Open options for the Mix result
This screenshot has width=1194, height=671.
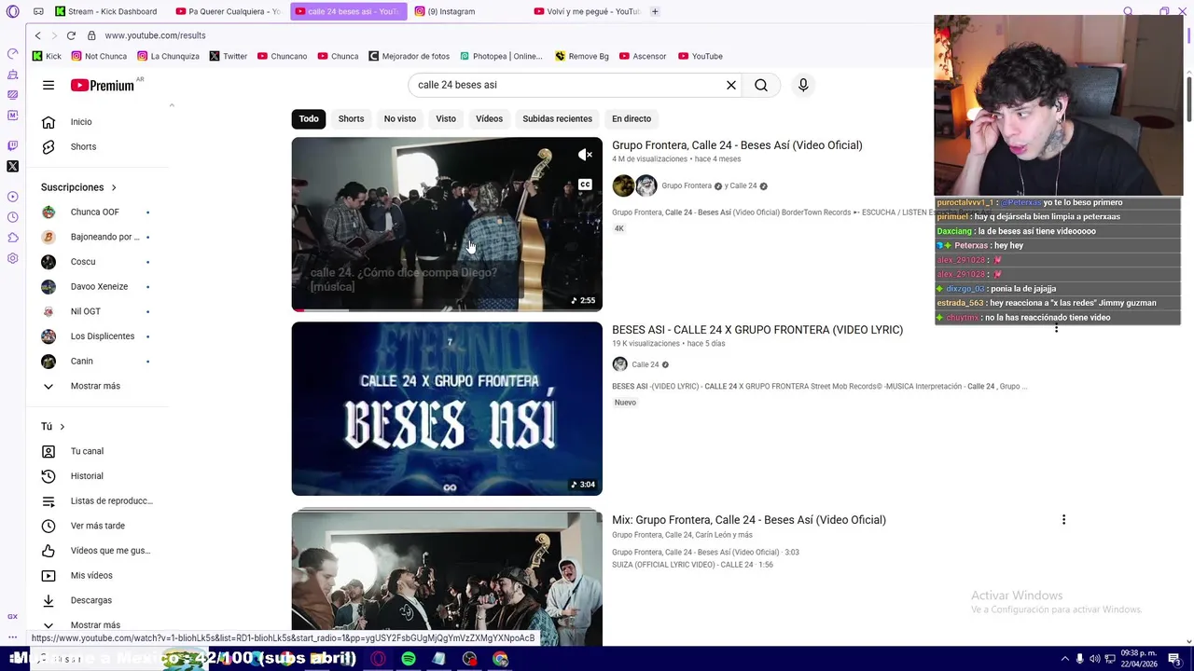tap(1063, 519)
